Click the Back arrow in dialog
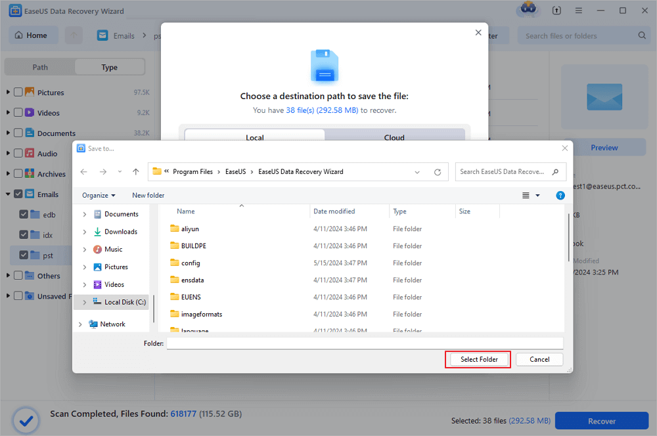 point(84,172)
